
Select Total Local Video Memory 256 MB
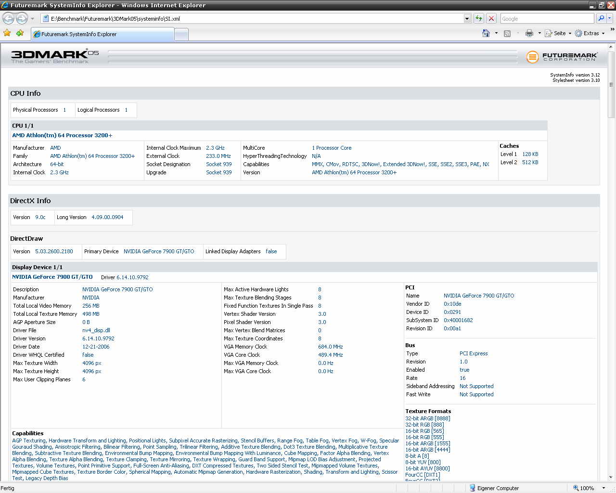(x=91, y=306)
